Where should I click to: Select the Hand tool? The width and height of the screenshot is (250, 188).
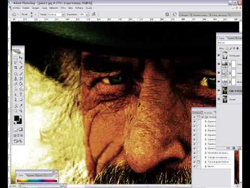point(16,111)
